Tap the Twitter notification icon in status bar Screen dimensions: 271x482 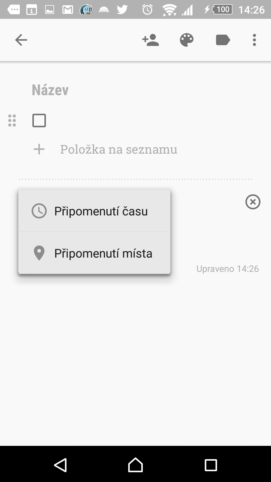(122, 10)
